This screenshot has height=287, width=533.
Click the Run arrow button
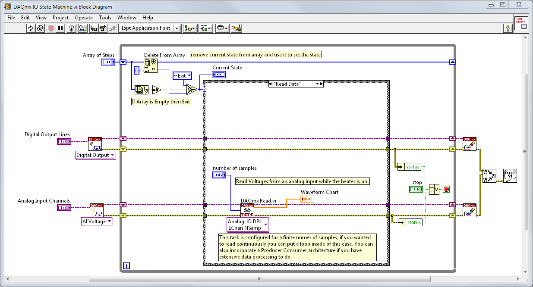pos(31,28)
